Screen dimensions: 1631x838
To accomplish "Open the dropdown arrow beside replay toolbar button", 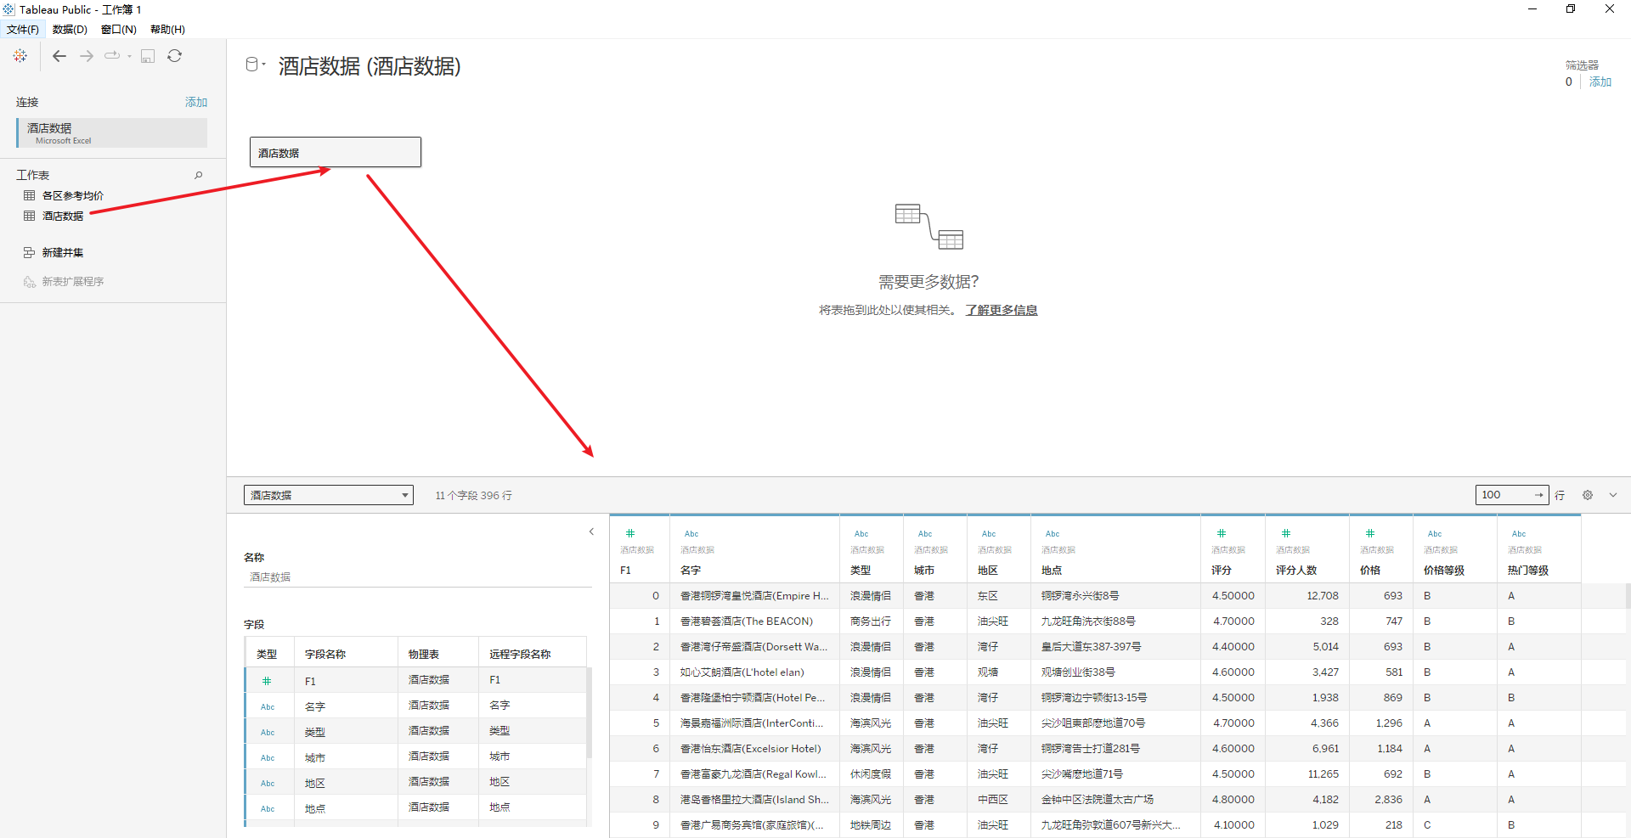I will pos(130,56).
